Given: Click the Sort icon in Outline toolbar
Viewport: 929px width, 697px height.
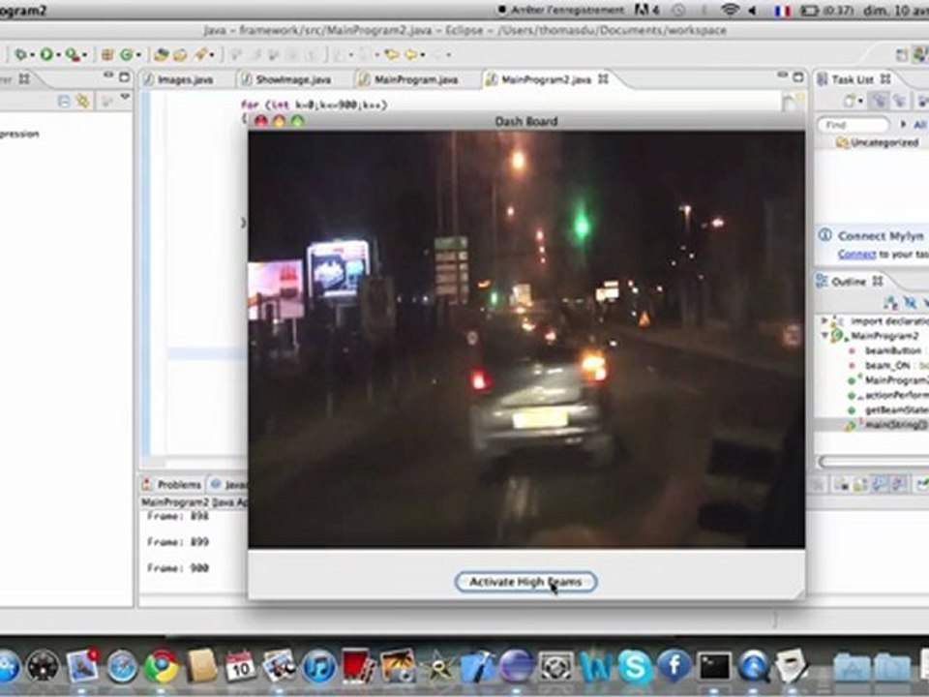Looking at the screenshot, I should click(890, 303).
